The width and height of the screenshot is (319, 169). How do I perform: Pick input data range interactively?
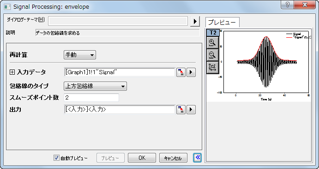(x=181, y=72)
